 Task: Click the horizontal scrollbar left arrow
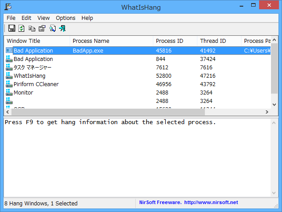(7, 112)
